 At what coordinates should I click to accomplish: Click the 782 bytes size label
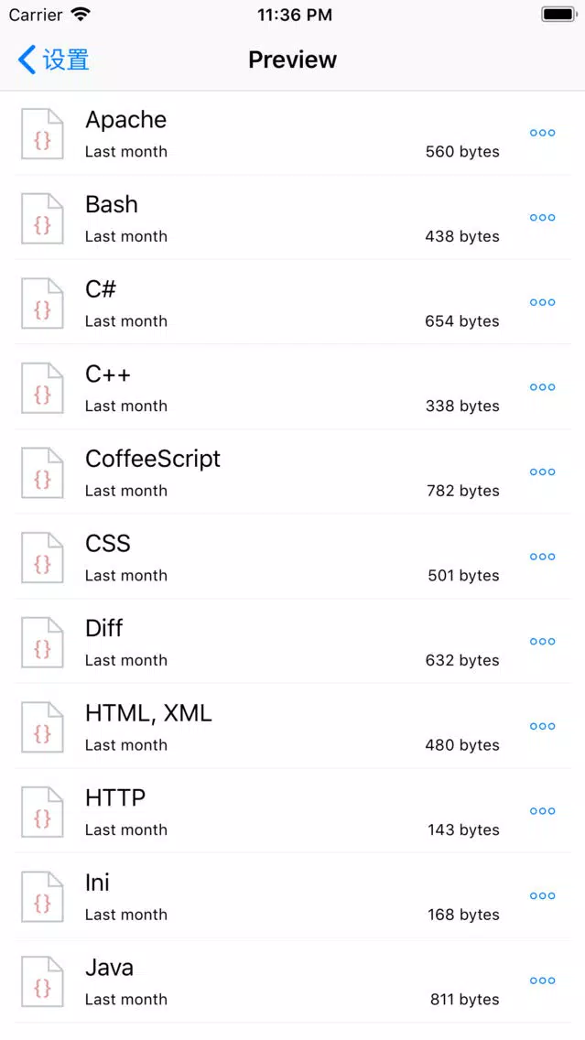463,492
